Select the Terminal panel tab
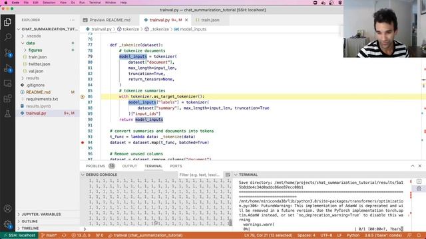This screenshot has width=426, height=239. coord(153,166)
